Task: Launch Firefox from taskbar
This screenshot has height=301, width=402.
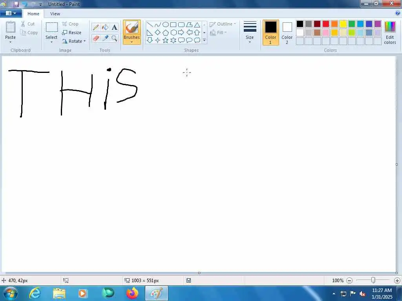Action: coord(132,293)
